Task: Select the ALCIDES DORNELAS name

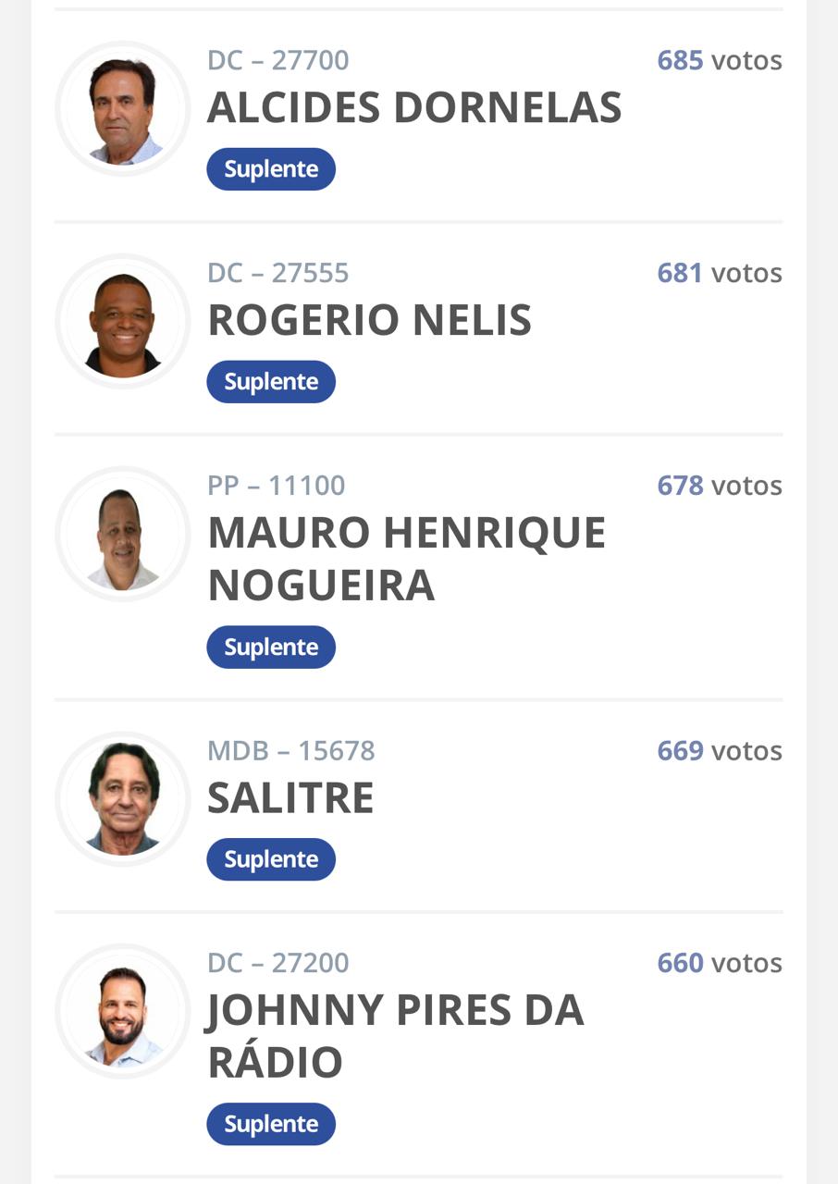Action: click(x=414, y=108)
